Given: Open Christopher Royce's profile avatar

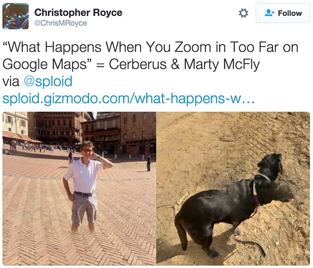Looking at the screenshot, I should click(15, 16).
